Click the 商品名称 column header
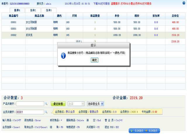The image size is (187, 134). click(39, 15)
